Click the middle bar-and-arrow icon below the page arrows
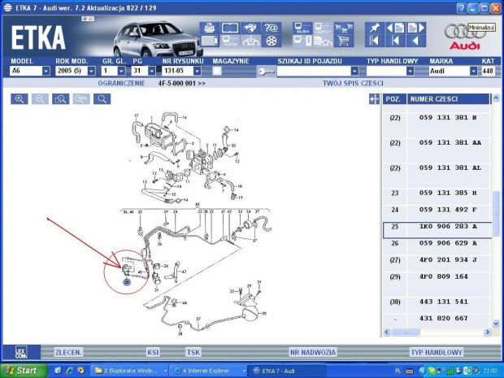Image resolution: width=504 pixels, height=378 pixels. (x=395, y=41)
